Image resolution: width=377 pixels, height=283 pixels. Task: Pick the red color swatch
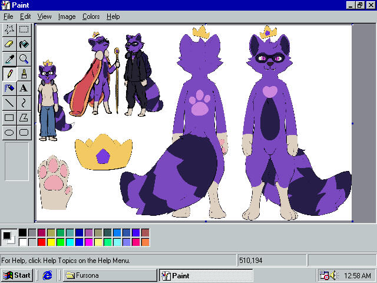click(x=41, y=242)
